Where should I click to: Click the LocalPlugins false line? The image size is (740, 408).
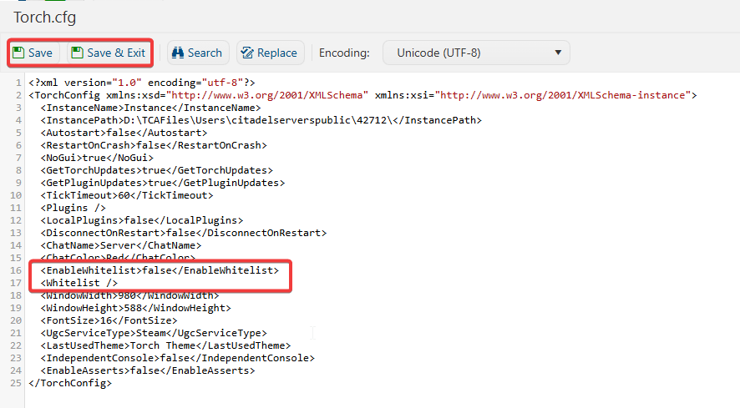142,220
